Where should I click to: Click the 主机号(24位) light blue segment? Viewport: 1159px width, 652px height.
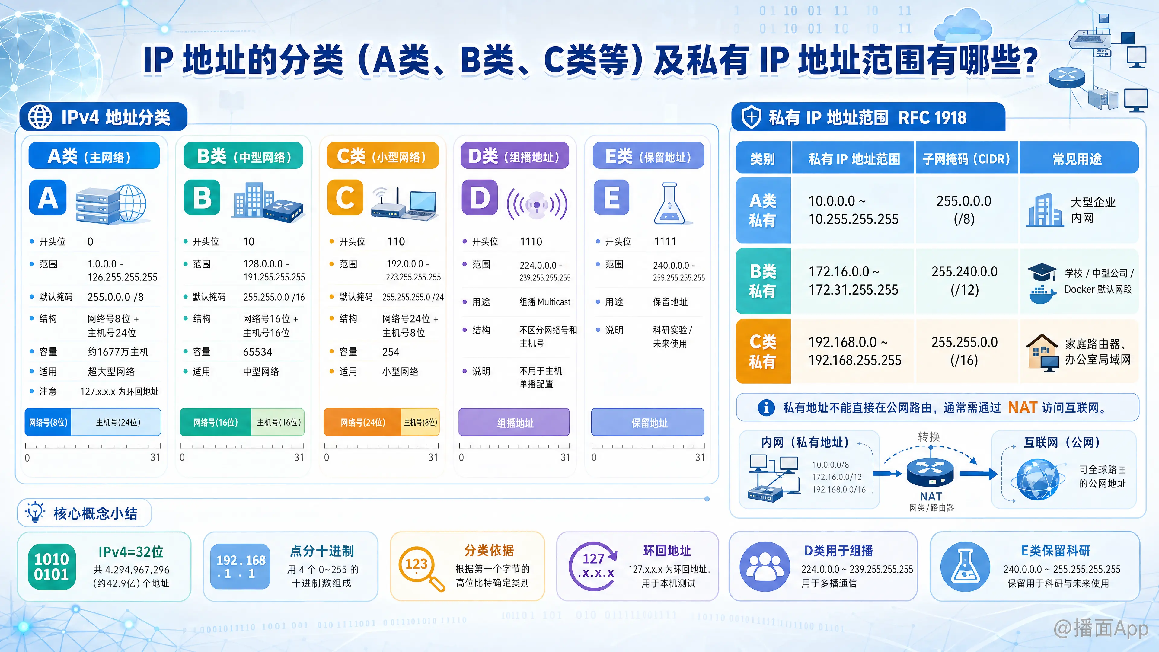point(116,422)
